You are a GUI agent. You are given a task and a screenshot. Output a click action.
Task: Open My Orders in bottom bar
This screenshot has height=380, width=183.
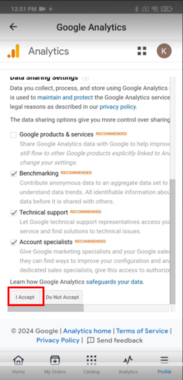tap(55, 365)
